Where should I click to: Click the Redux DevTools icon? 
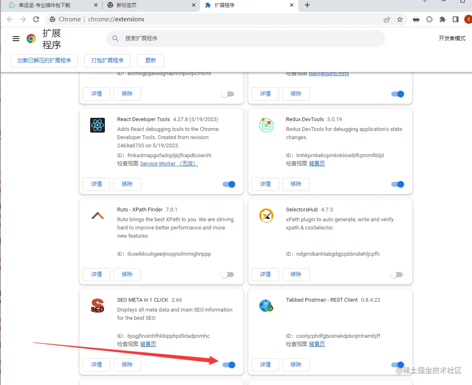(266, 125)
